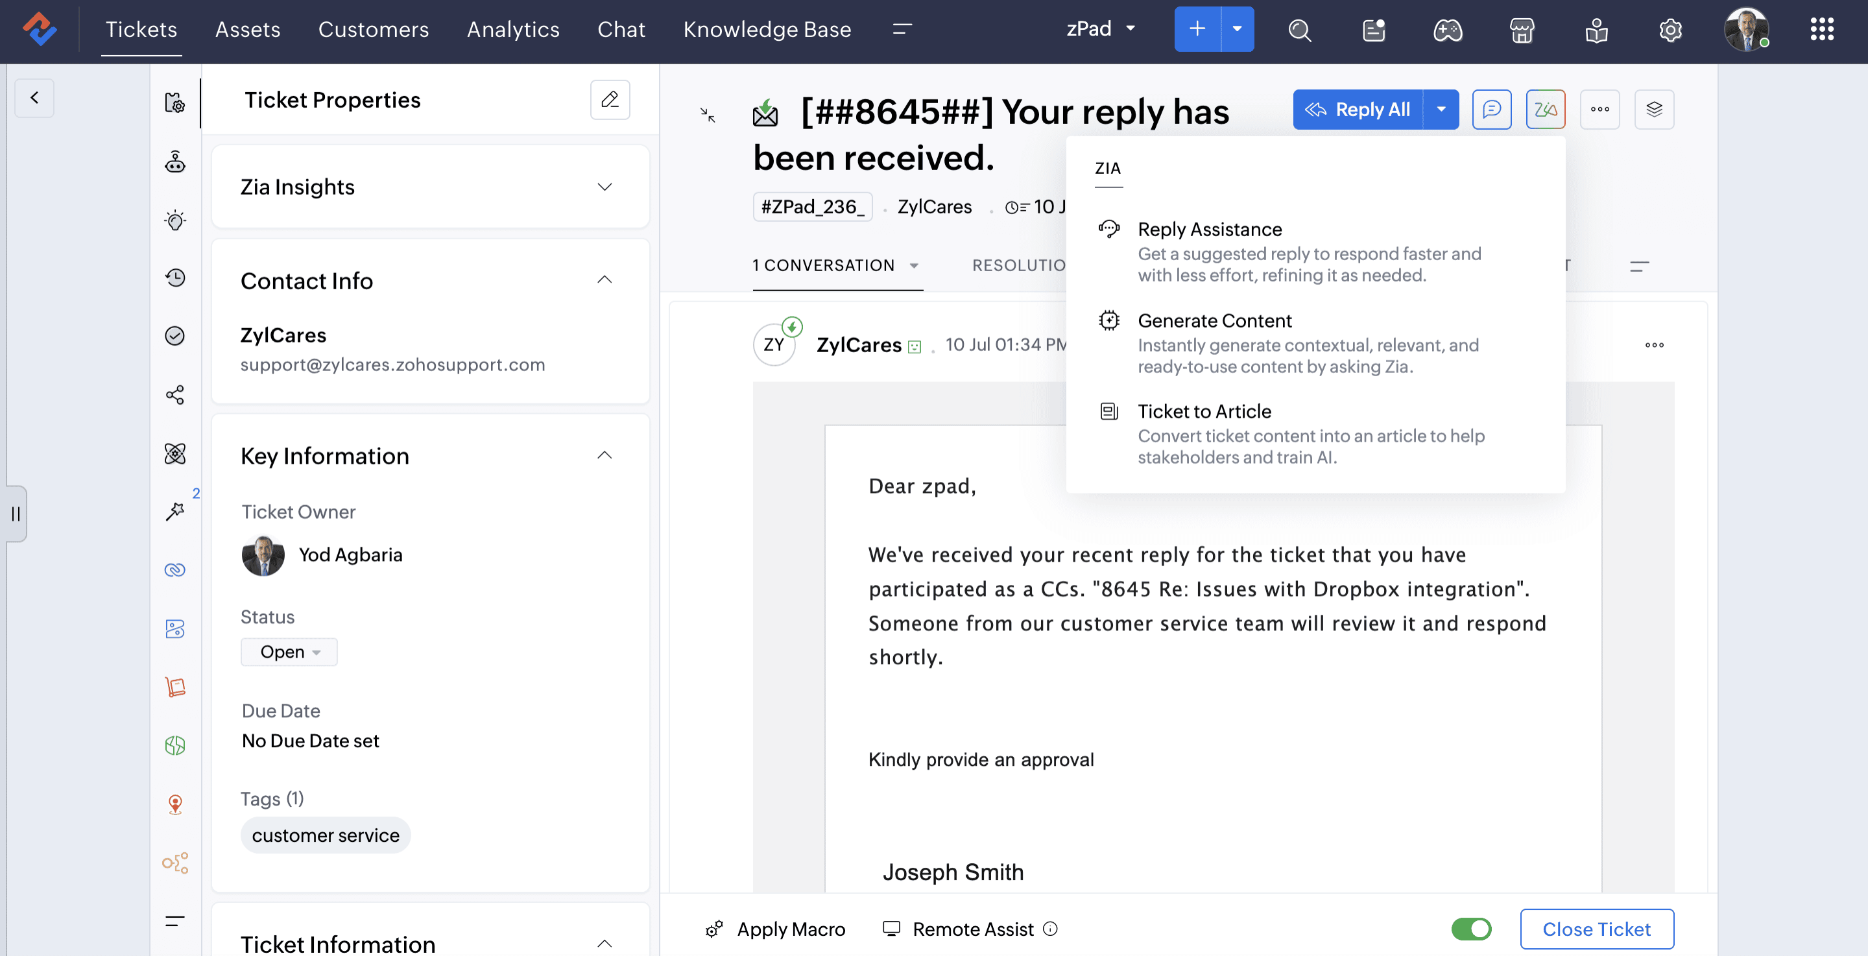This screenshot has height=956, width=1868.
Task: Open the share sidebar icon
Action: (174, 394)
